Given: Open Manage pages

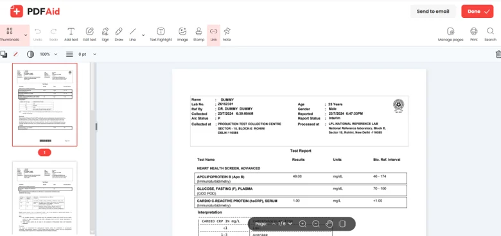Looking at the screenshot, I should pyautogui.click(x=450, y=35).
